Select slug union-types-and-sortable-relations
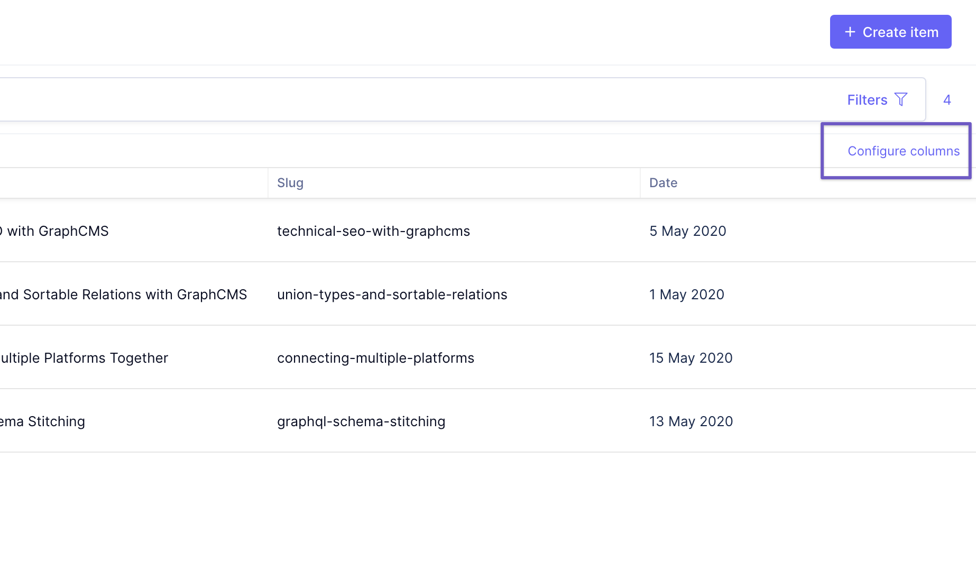The width and height of the screenshot is (976, 570). click(392, 295)
